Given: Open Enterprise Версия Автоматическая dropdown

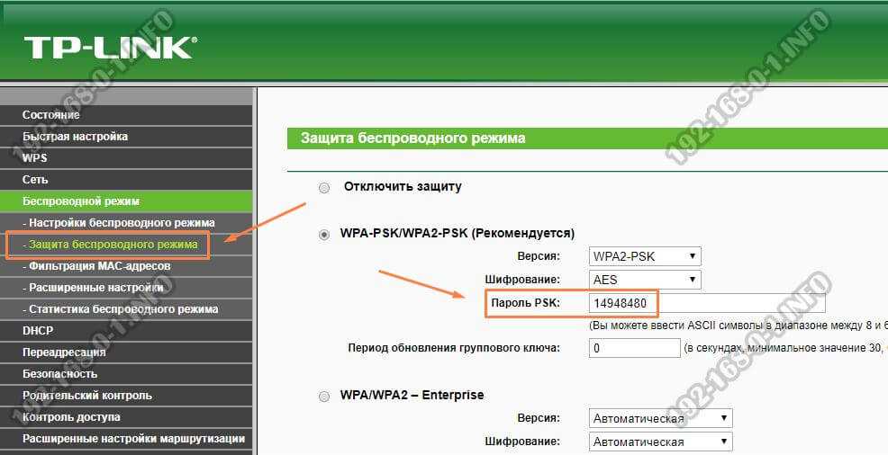Looking at the screenshot, I should 660,418.
